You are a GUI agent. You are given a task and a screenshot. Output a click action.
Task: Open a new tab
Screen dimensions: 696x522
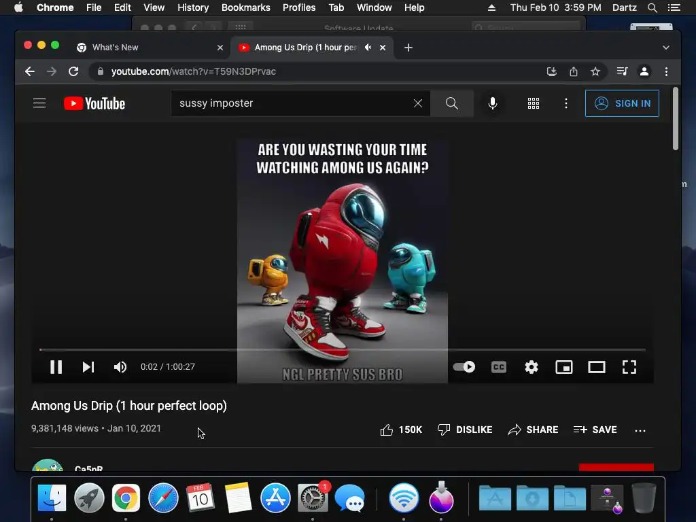click(x=408, y=48)
